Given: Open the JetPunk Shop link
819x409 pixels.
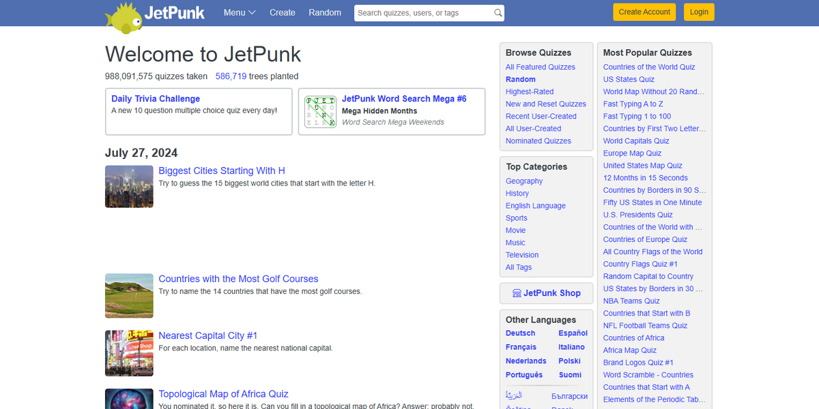Looking at the screenshot, I should [552, 293].
